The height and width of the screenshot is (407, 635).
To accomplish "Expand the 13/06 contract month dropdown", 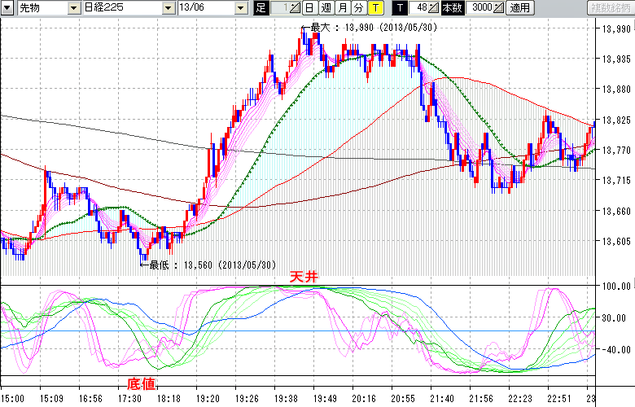I will [x=240, y=8].
